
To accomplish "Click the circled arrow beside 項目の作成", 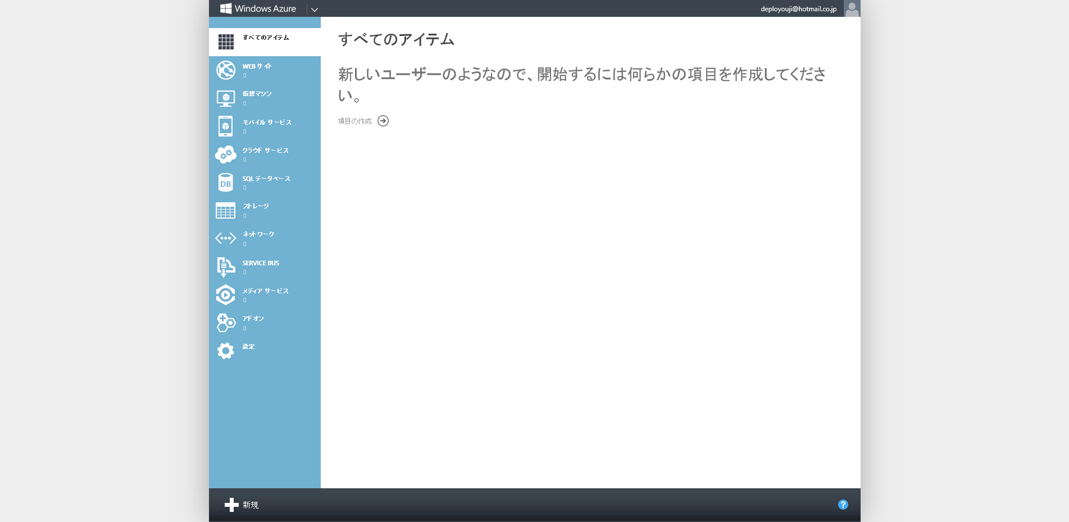I will [x=383, y=121].
